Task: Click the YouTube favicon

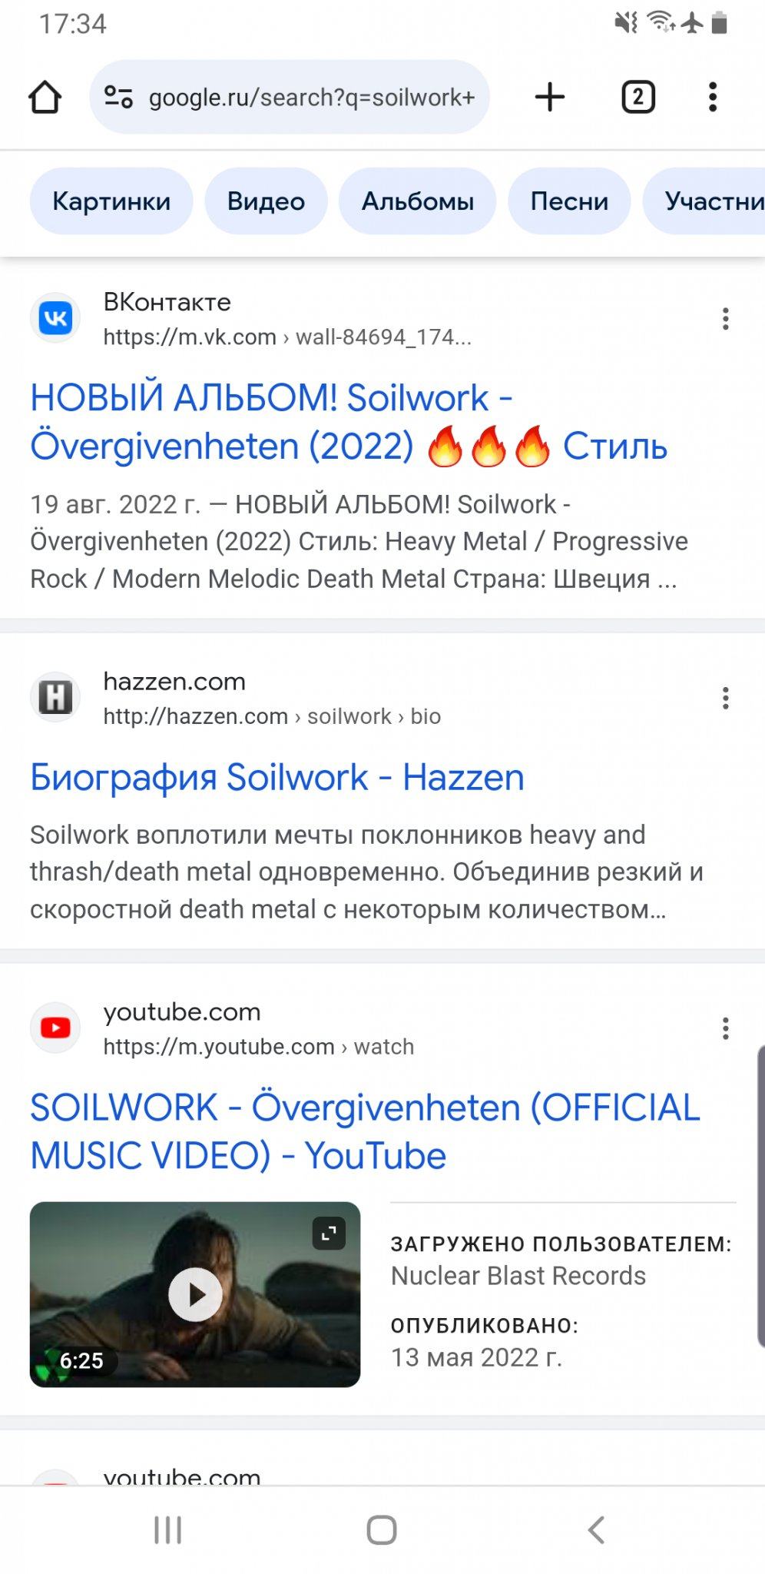Action: (x=55, y=1028)
